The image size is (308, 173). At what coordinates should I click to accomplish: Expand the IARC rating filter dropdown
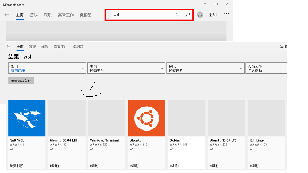[205, 68]
